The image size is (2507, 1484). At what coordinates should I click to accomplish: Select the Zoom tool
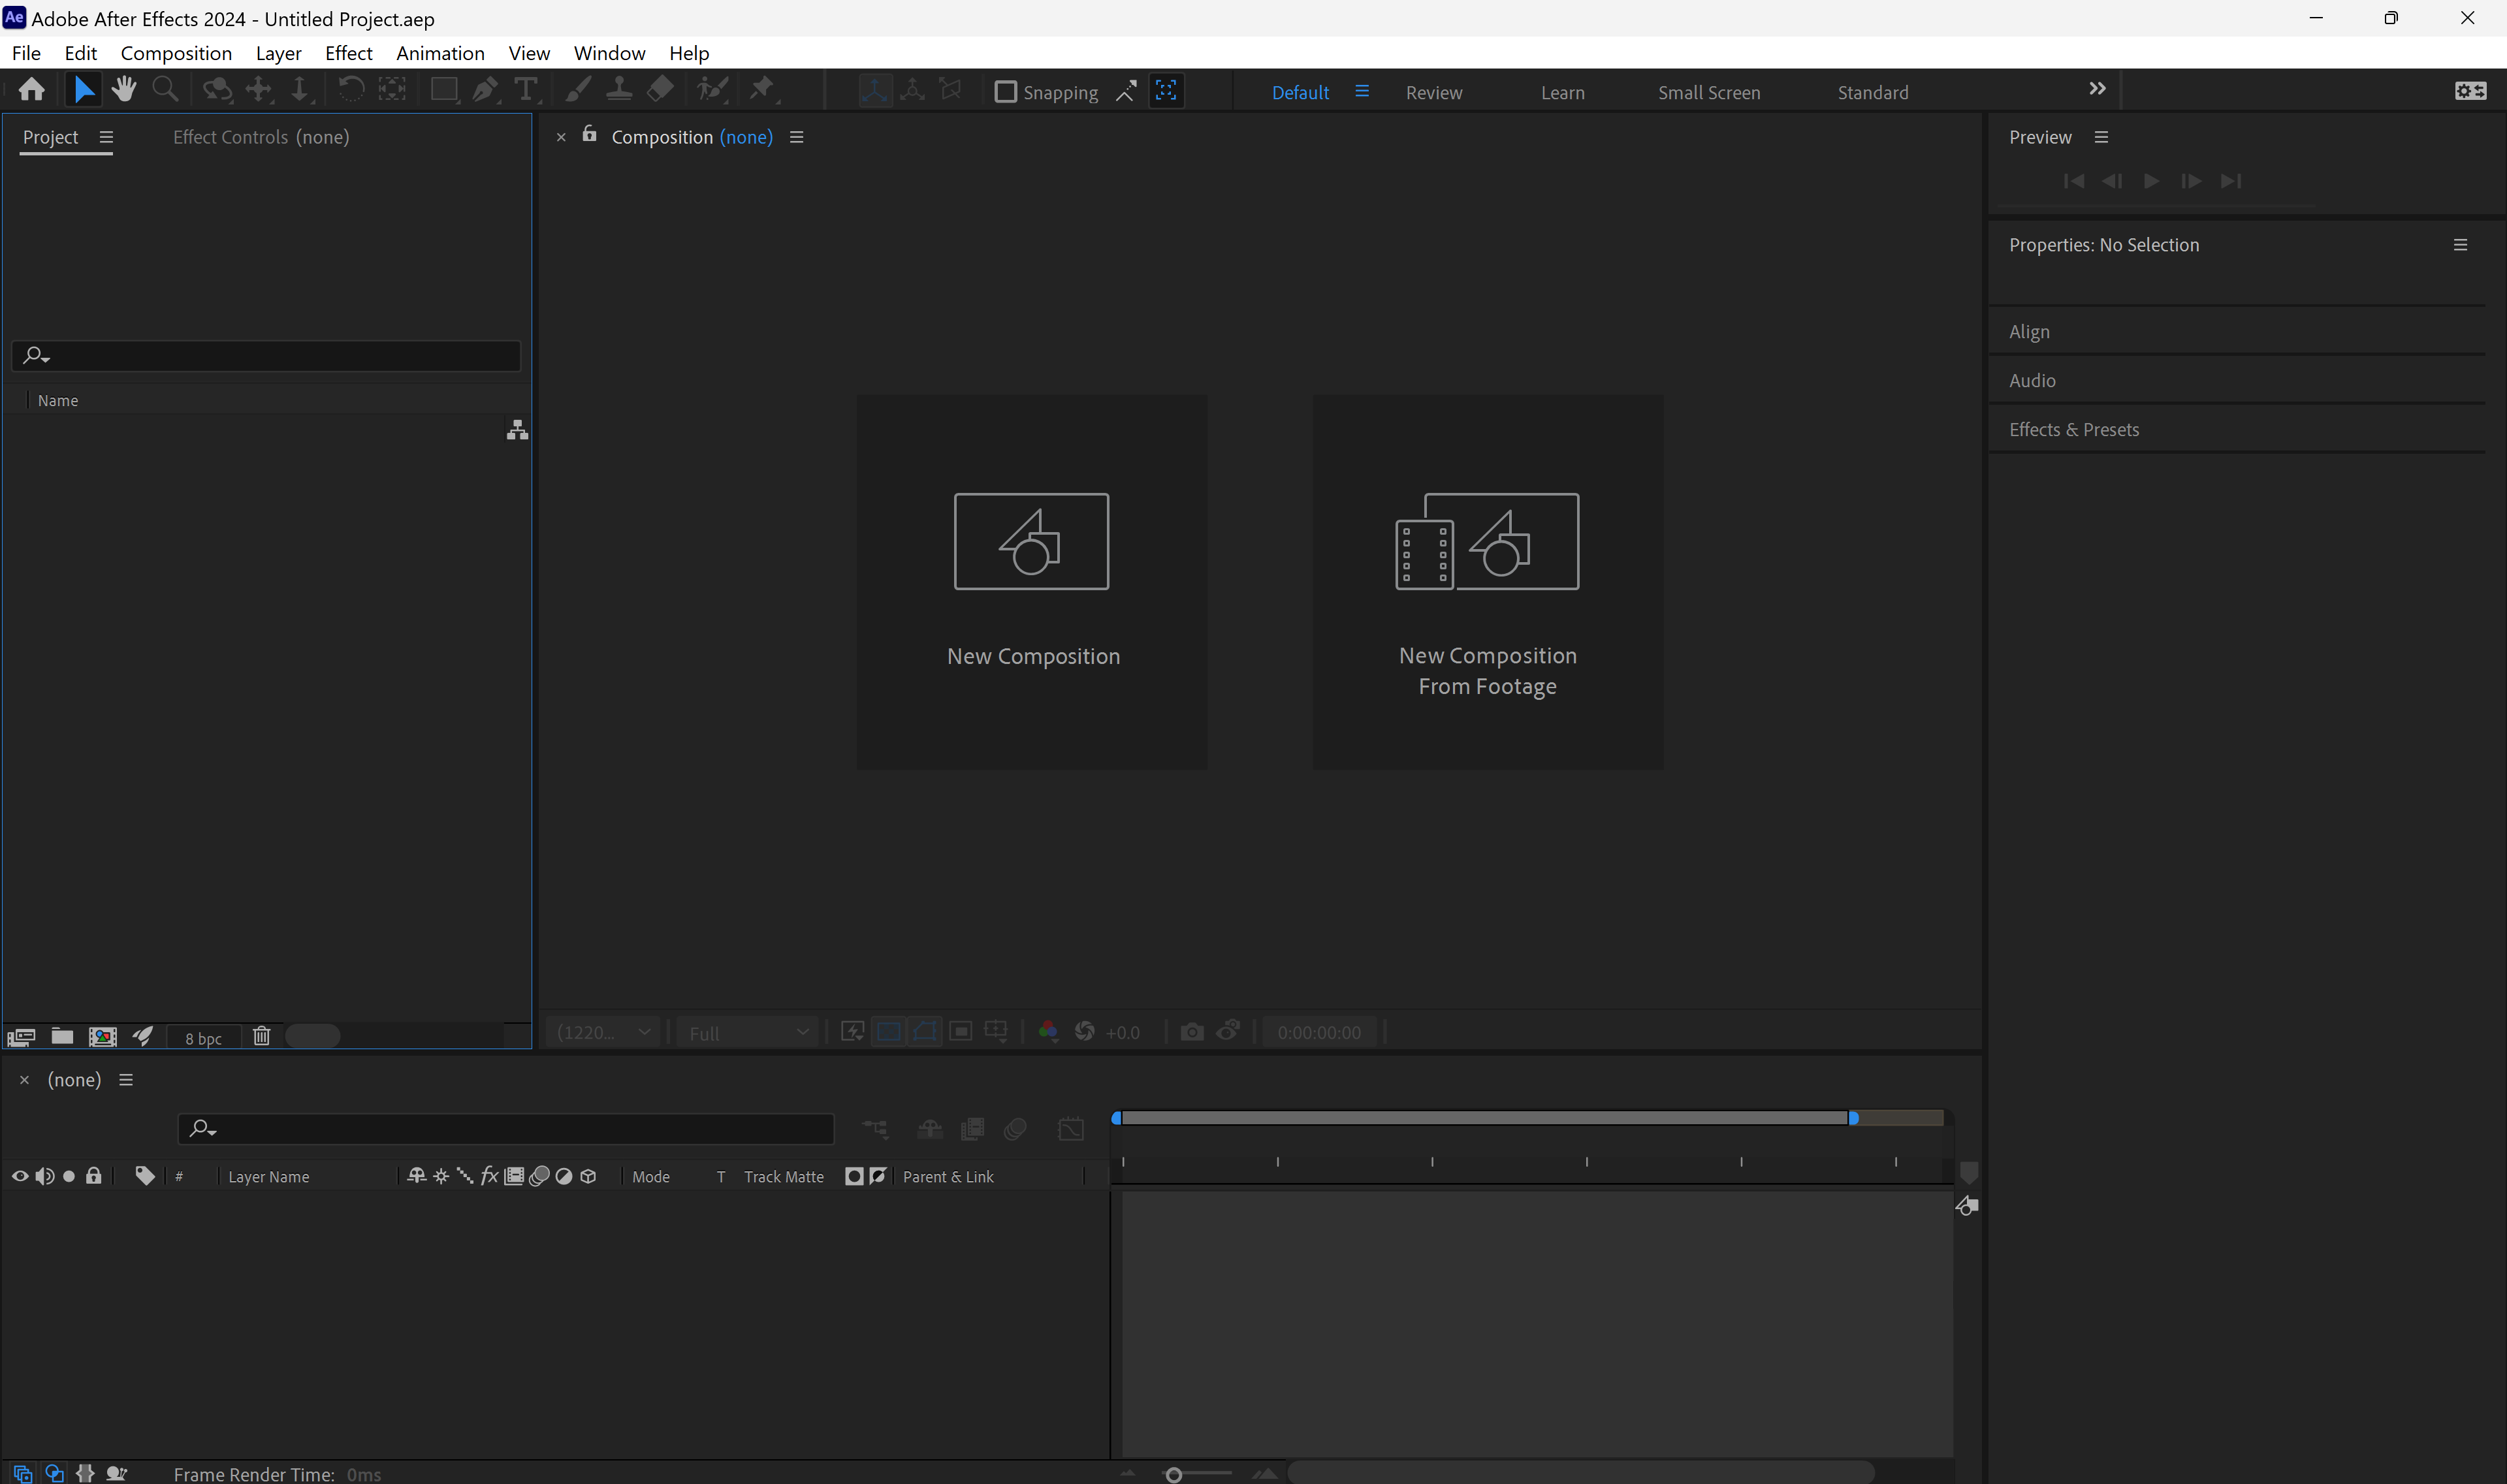point(165,89)
